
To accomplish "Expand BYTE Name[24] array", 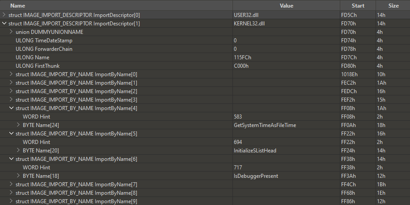I will click(18, 125).
